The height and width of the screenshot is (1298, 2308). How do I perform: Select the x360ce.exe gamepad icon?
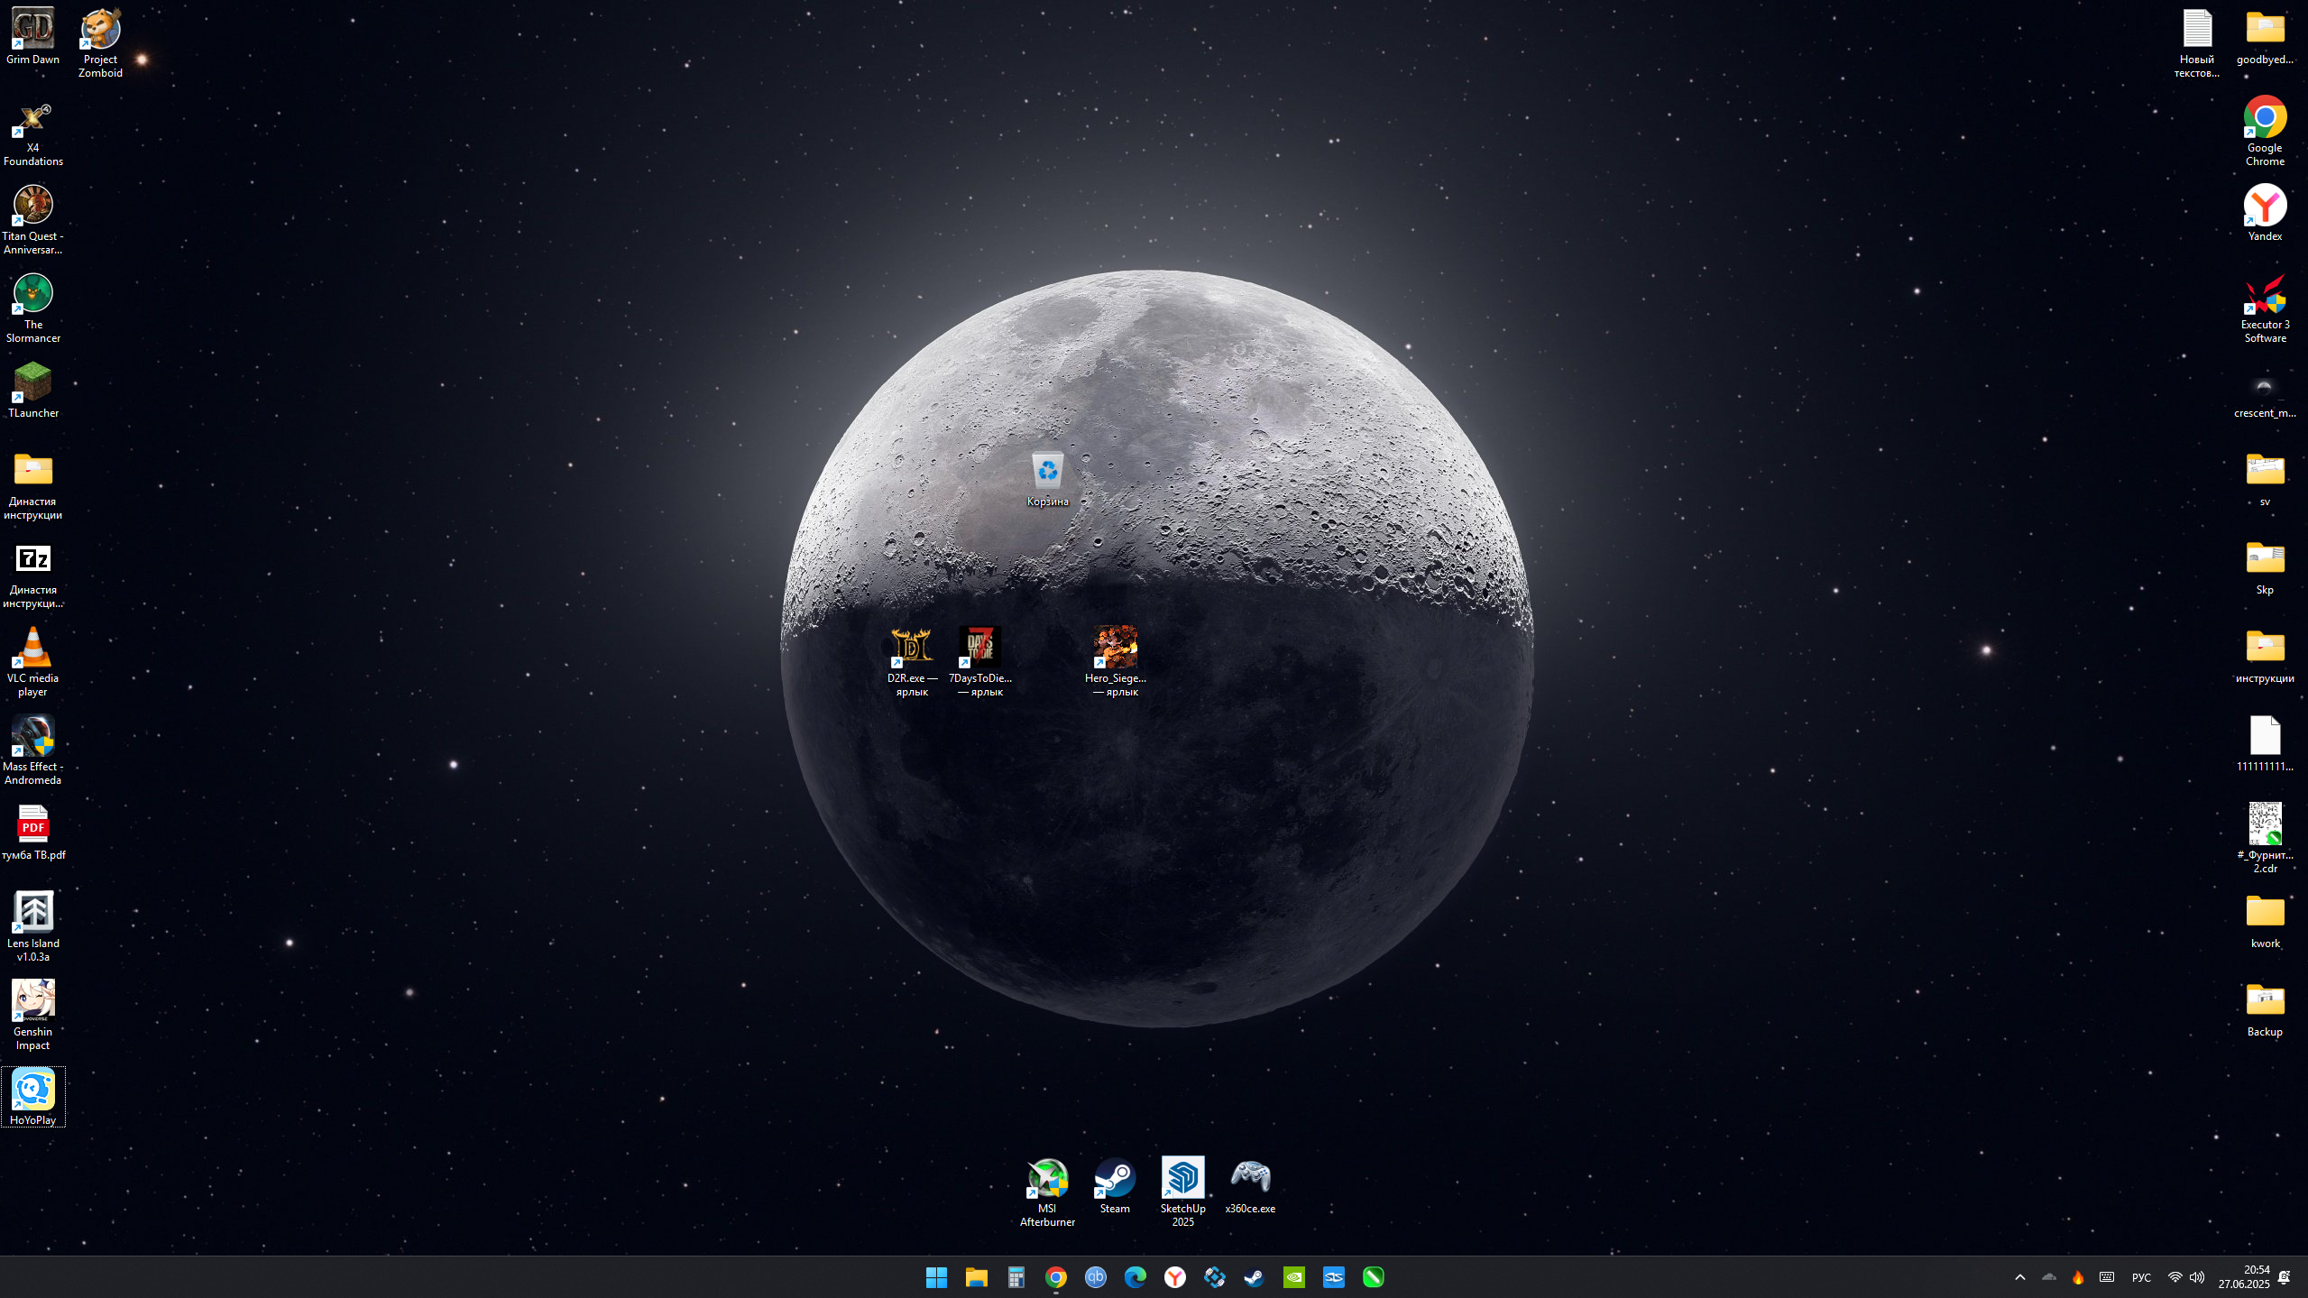tap(1250, 1179)
